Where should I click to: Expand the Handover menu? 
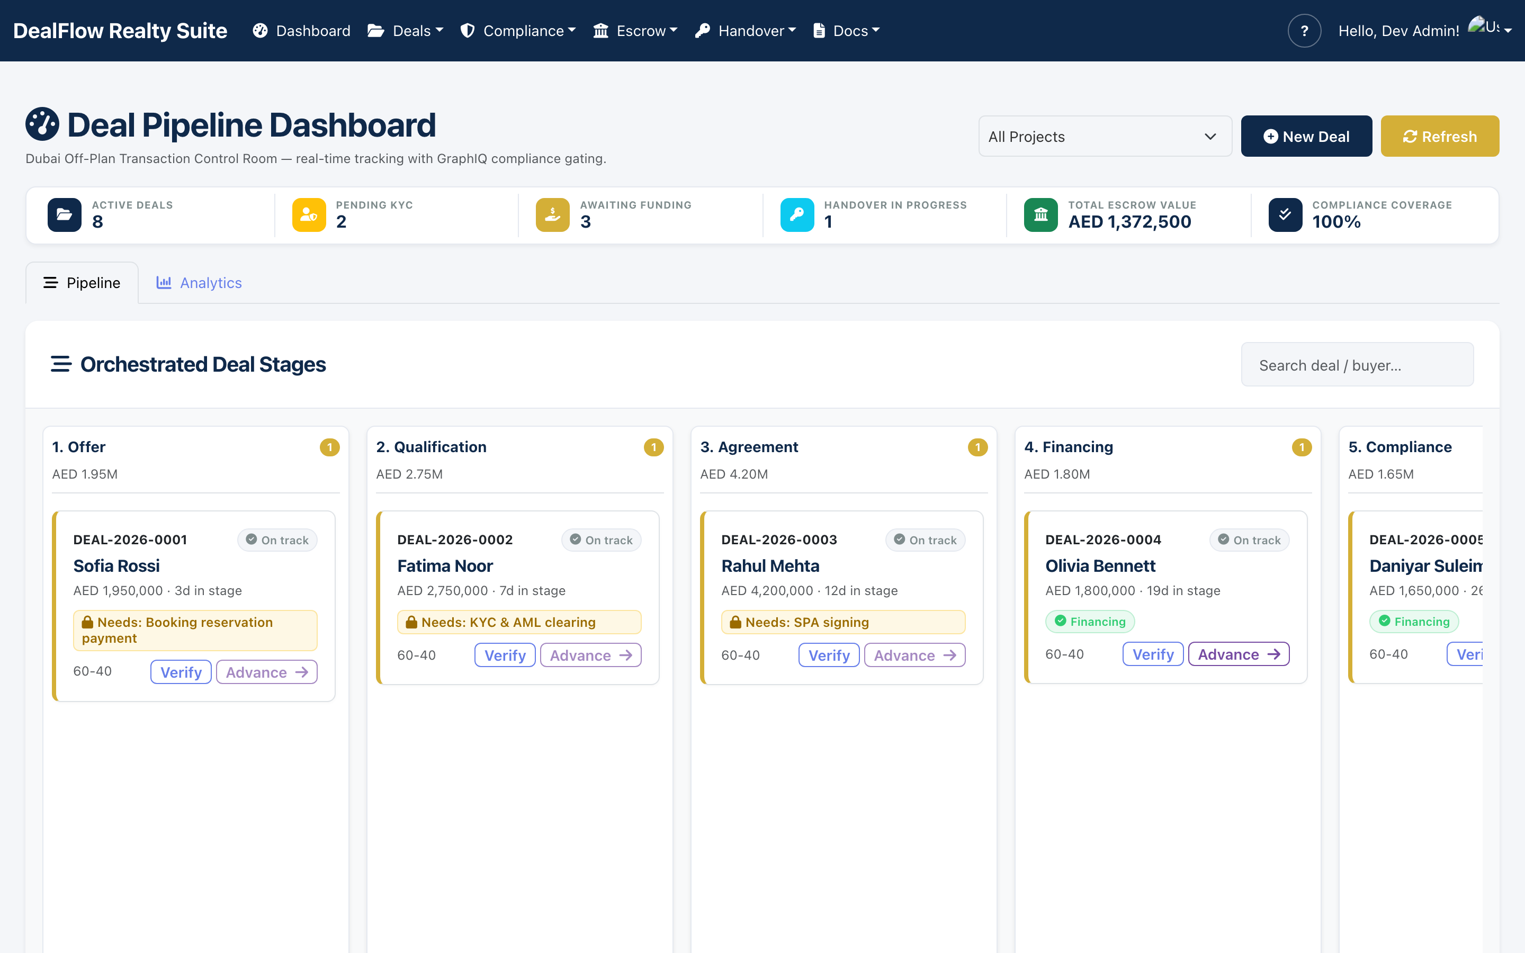click(746, 30)
